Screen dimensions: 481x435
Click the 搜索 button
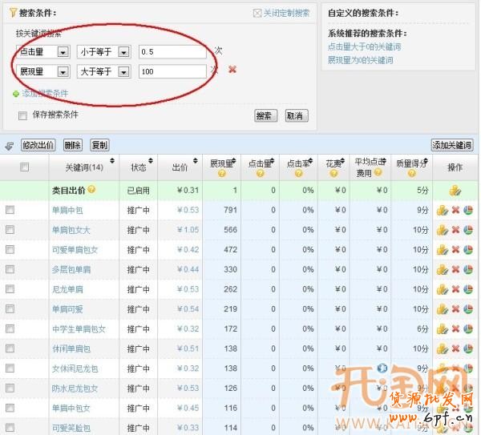coord(266,115)
